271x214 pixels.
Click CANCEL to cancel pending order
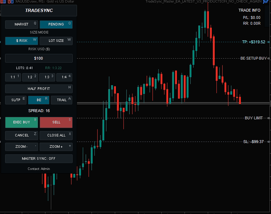[21, 135]
